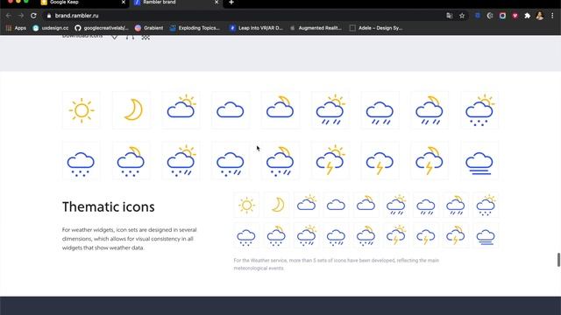Open the Adele Design System bookmark
Viewport: 561px width, 315px height.
pos(376,28)
